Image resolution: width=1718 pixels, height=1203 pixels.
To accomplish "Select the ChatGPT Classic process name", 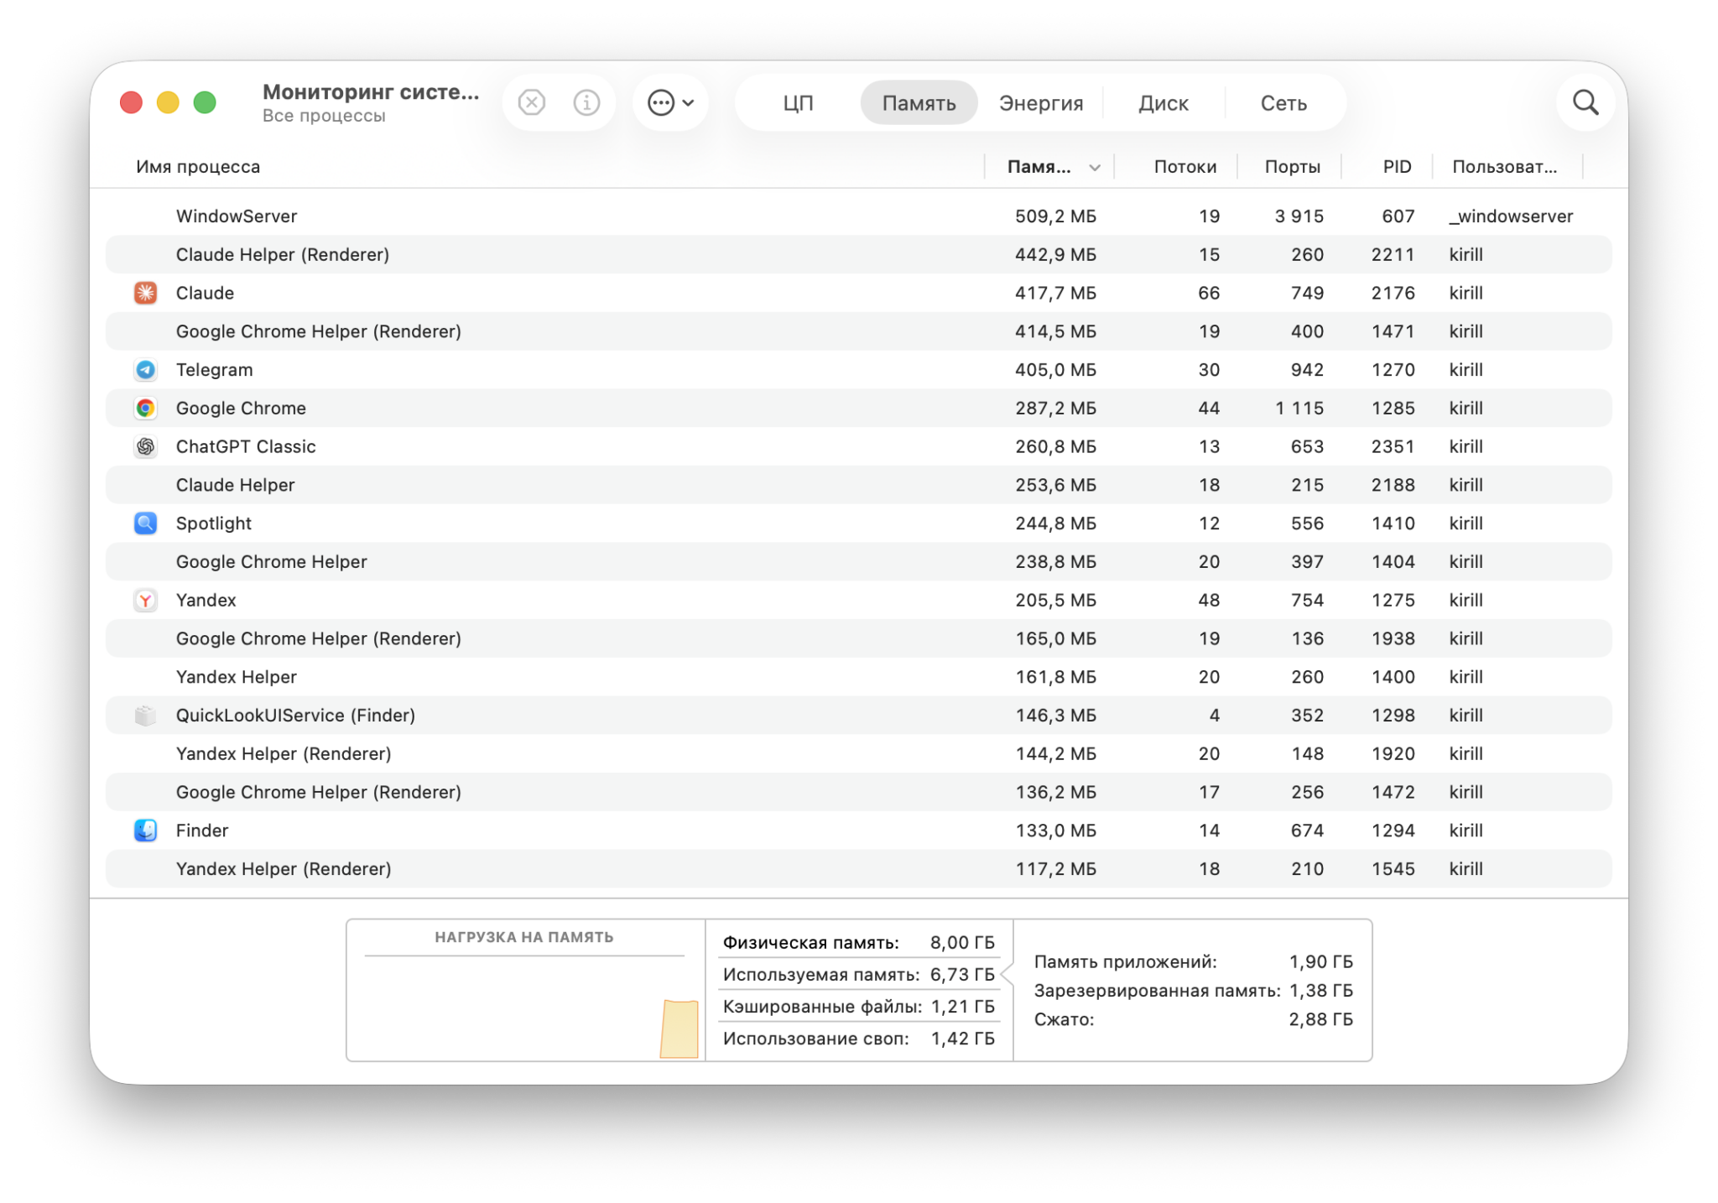I will pyautogui.click(x=246, y=446).
